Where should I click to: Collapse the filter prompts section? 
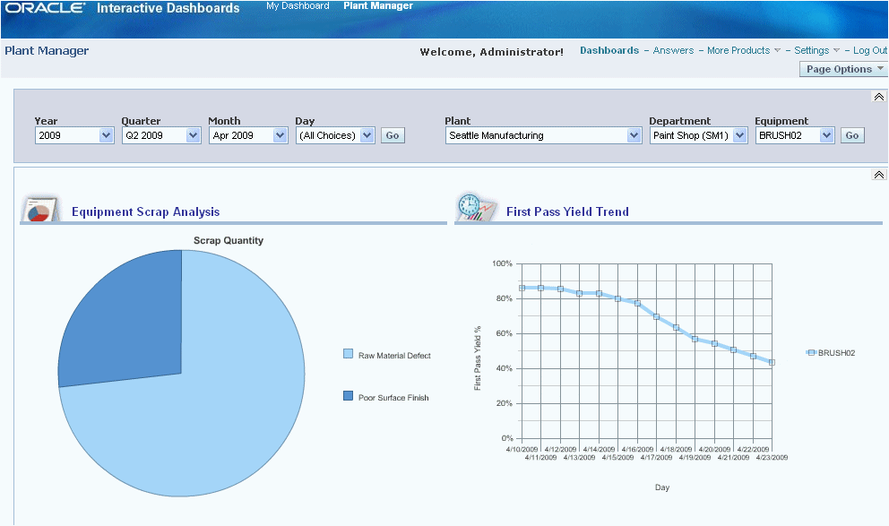click(x=879, y=97)
